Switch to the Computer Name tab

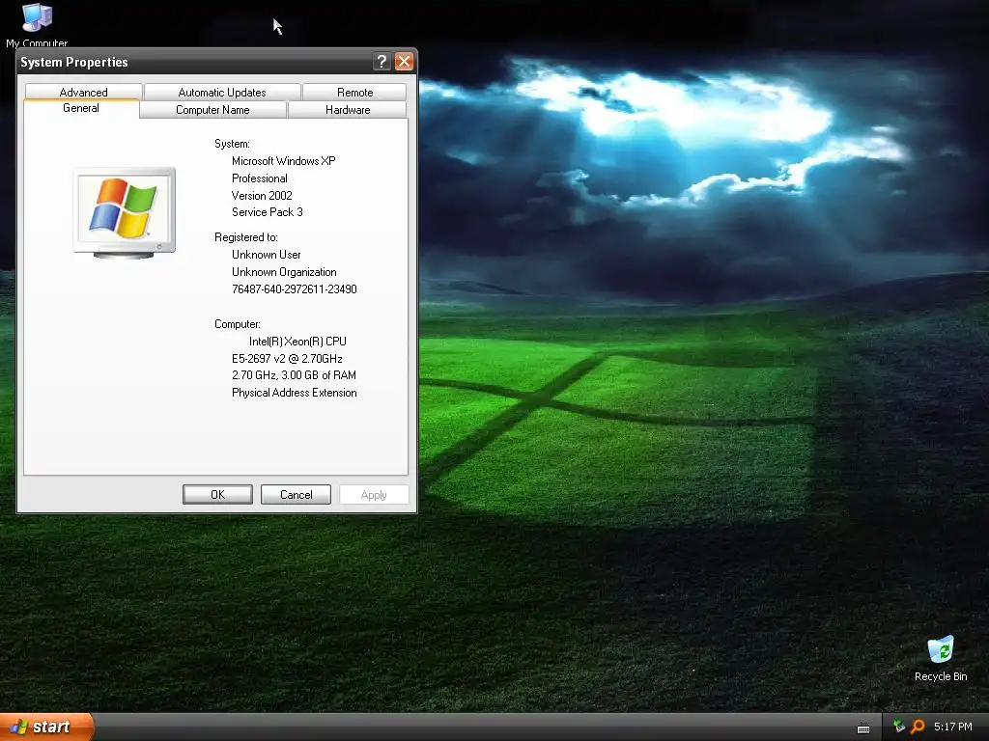pyautogui.click(x=212, y=110)
